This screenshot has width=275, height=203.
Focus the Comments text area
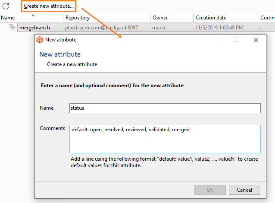(165, 139)
